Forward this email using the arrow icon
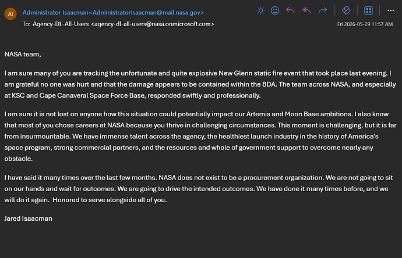Image resolution: width=402 pixels, height=258 pixels. 323,10
